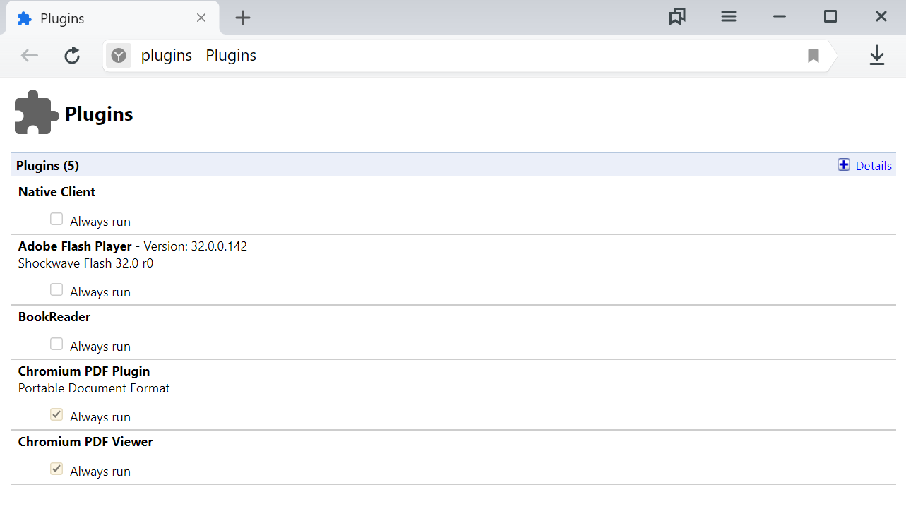Click the back arrow navigation button
The width and height of the screenshot is (906, 528).
pos(29,56)
